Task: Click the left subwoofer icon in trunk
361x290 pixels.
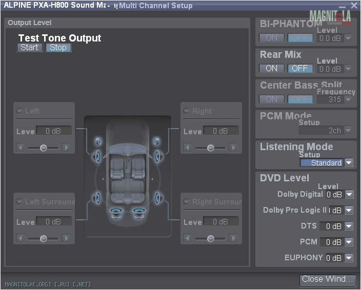Action: [x=116, y=213]
